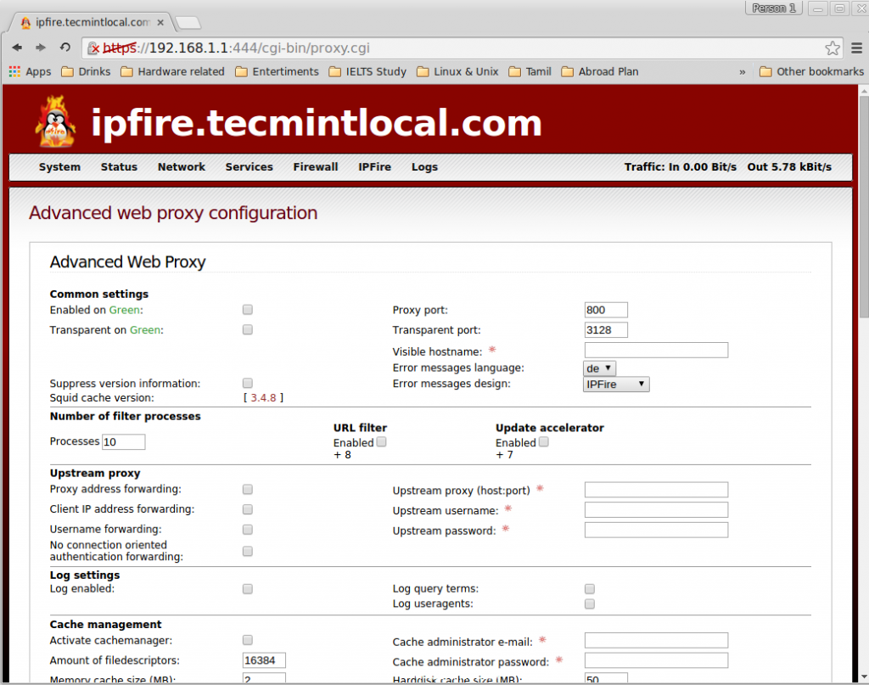Open the Error messages language dropdown
Image resolution: width=869 pixels, height=685 pixels.
[x=599, y=368]
